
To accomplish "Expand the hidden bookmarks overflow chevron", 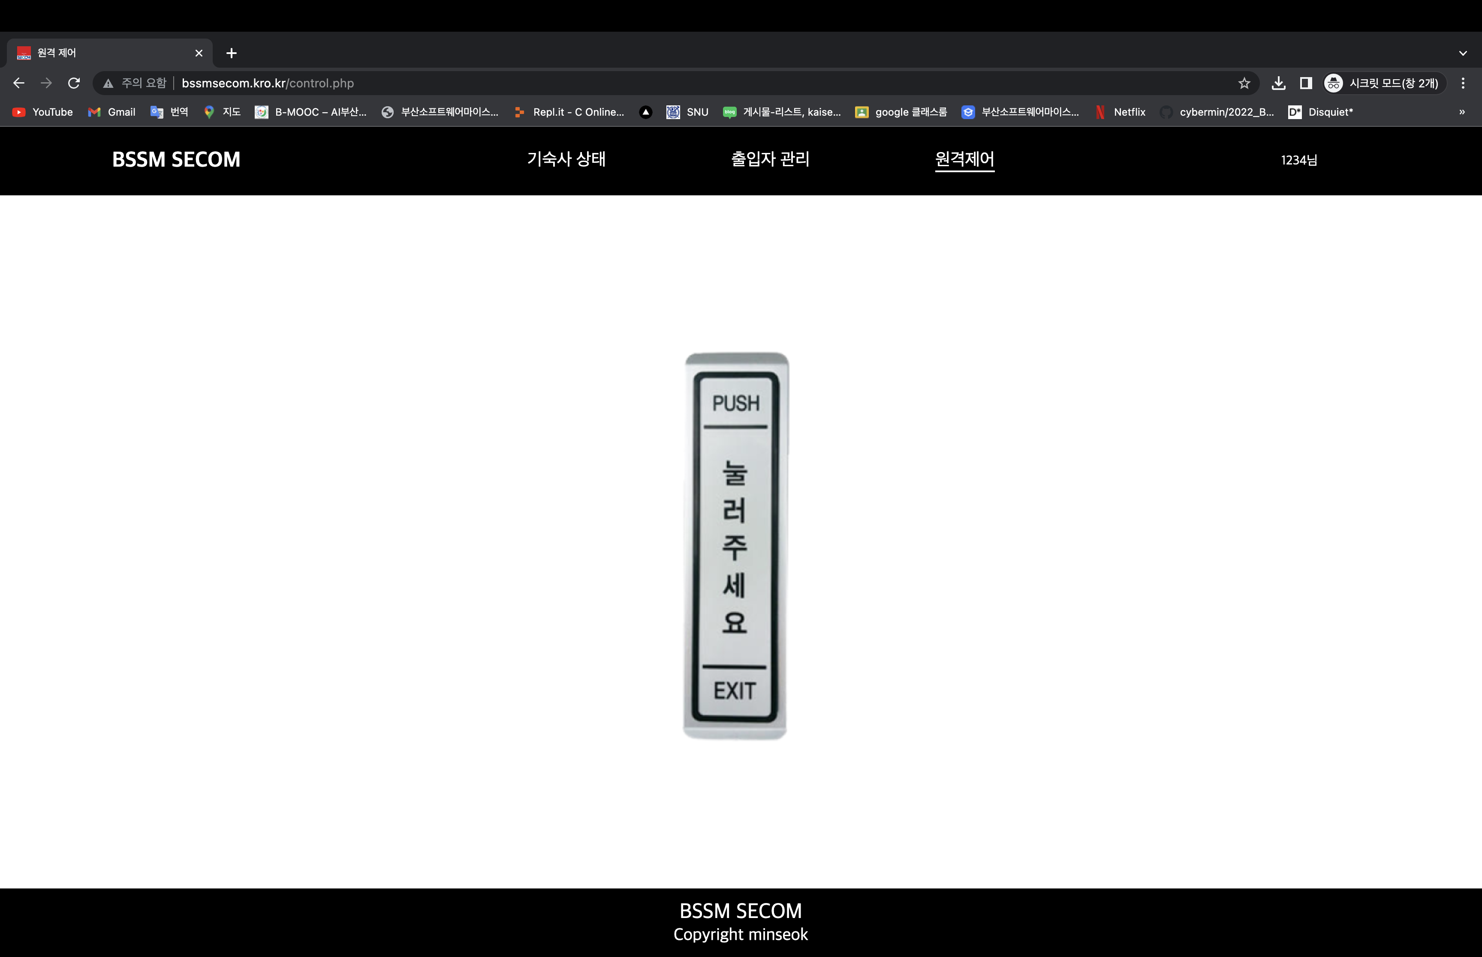I will point(1462,113).
